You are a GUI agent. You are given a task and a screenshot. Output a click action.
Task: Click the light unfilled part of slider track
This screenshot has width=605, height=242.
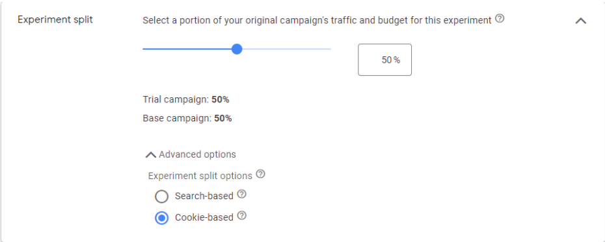click(287, 49)
